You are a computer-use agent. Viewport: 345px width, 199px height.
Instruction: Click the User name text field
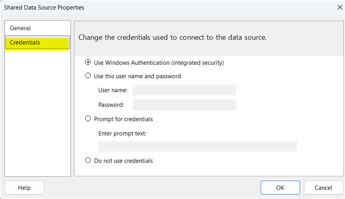pyautogui.click(x=184, y=90)
